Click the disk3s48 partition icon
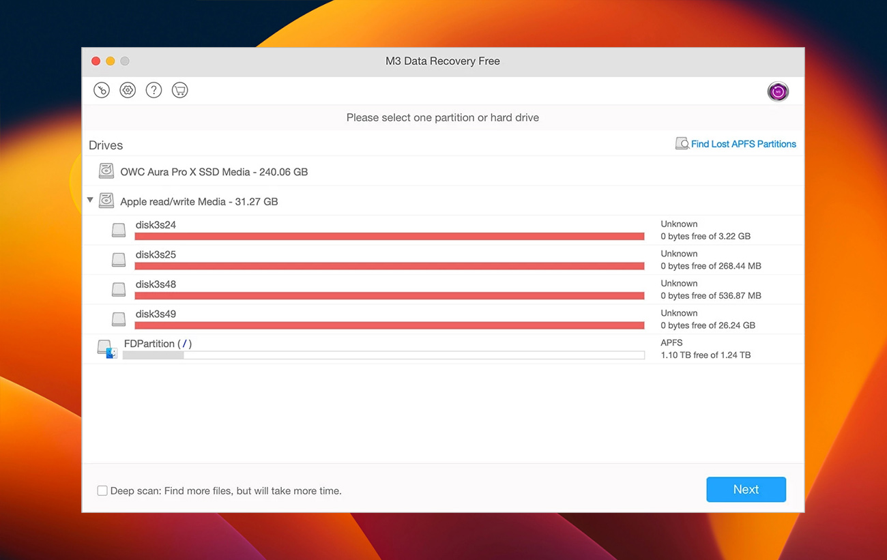Screen dimensions: 887x560 coord(119,290)
